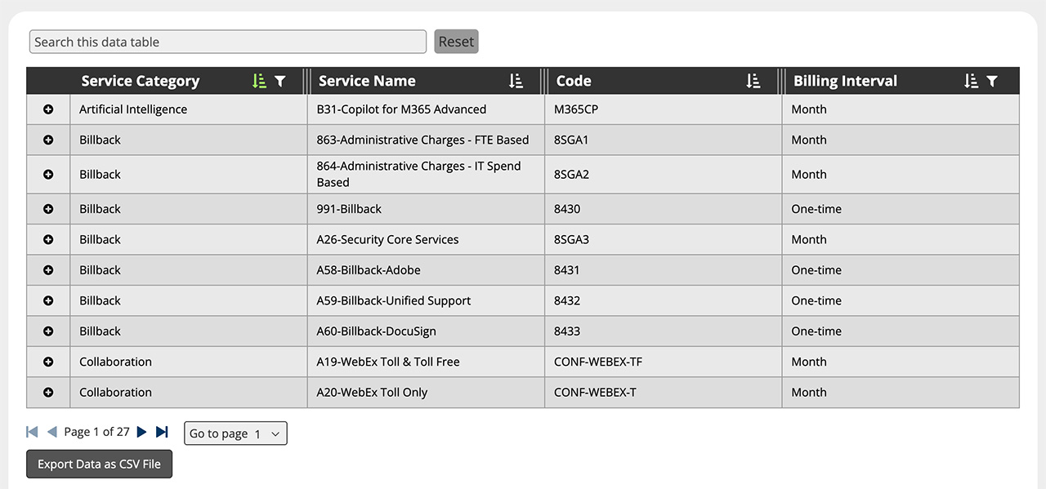Click the data table search field

click(x=227, y=41)
